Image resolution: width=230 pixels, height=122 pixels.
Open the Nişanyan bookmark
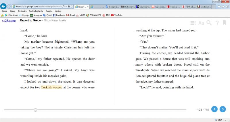point(36,15)
